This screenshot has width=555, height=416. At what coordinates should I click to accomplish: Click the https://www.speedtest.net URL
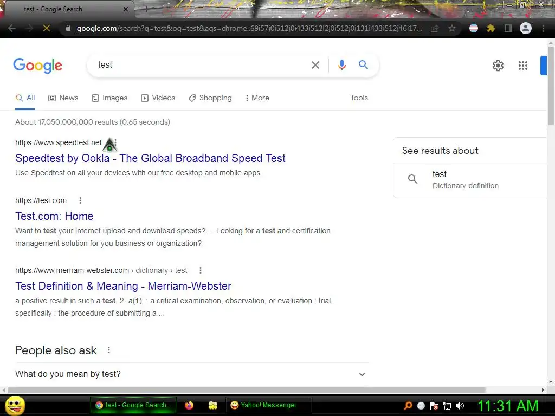click(x=59, y=142)
